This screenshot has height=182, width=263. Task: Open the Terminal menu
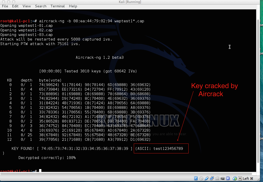click(x=58, y=6)
